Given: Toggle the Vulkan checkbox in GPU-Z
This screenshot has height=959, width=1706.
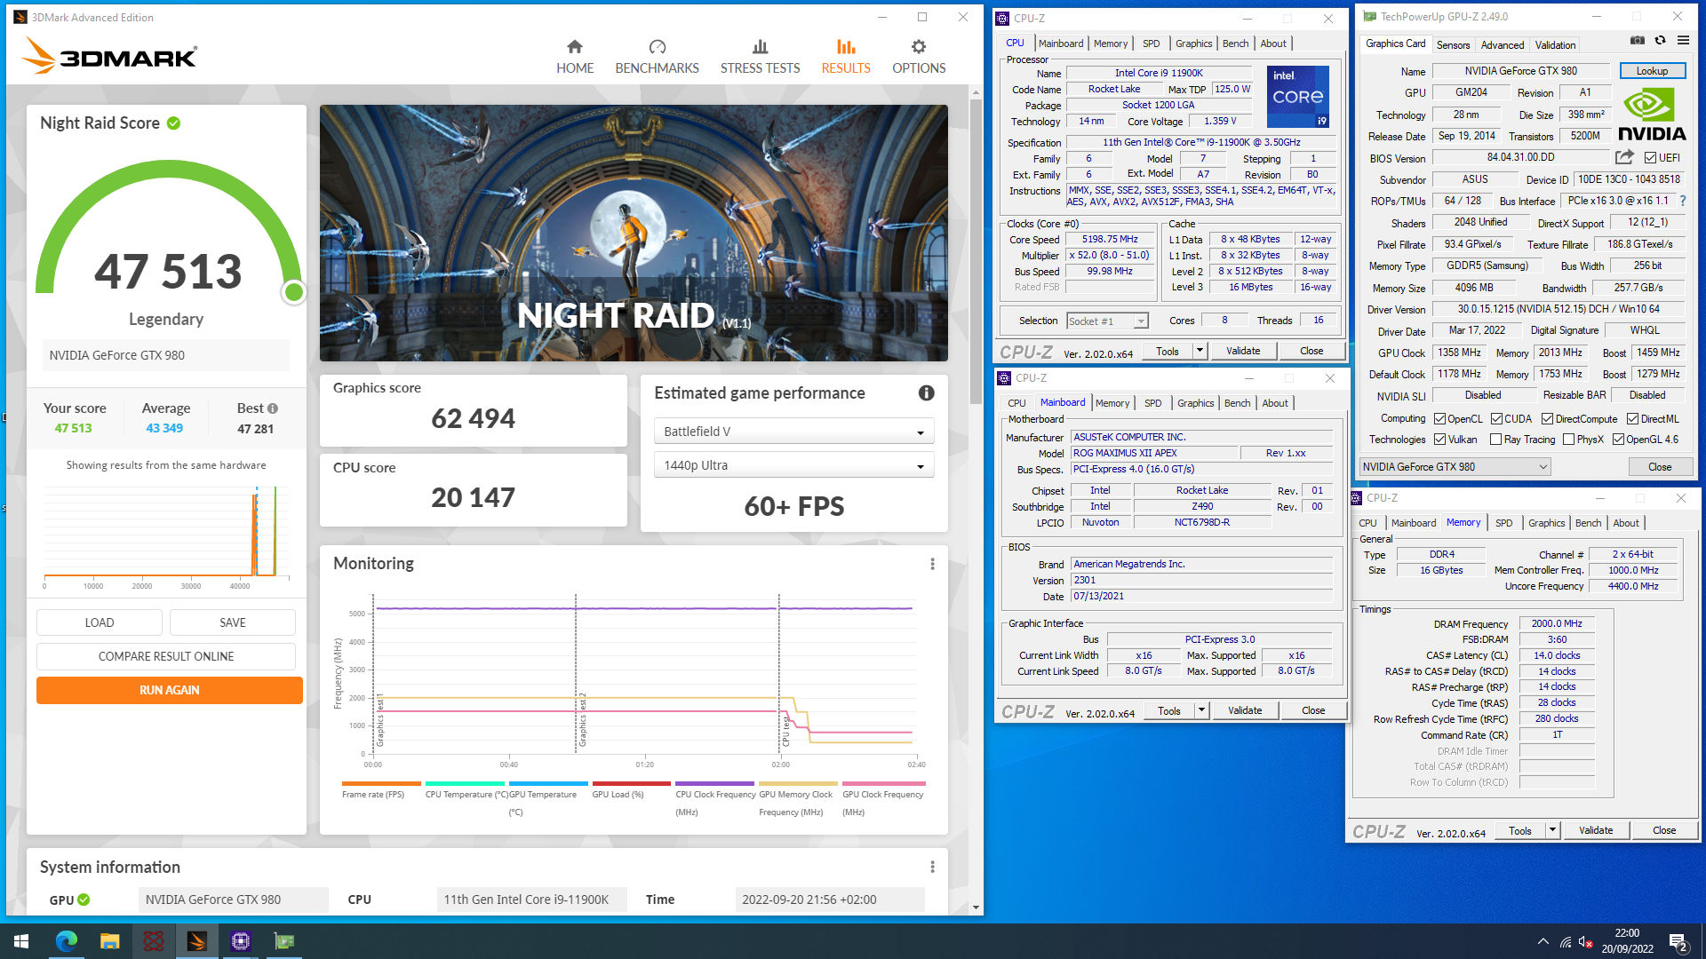Looking at the screenshot, I should tap(1439, 440).
